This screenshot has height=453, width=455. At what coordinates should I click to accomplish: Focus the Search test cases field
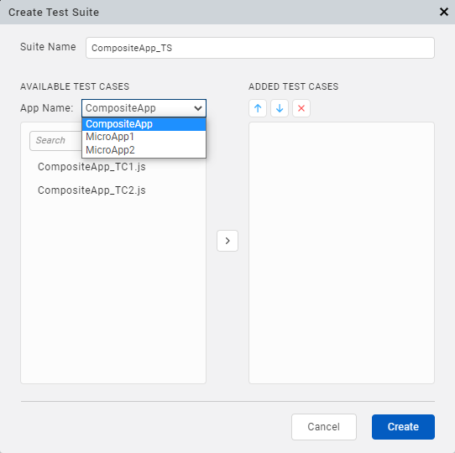point(55,141)
